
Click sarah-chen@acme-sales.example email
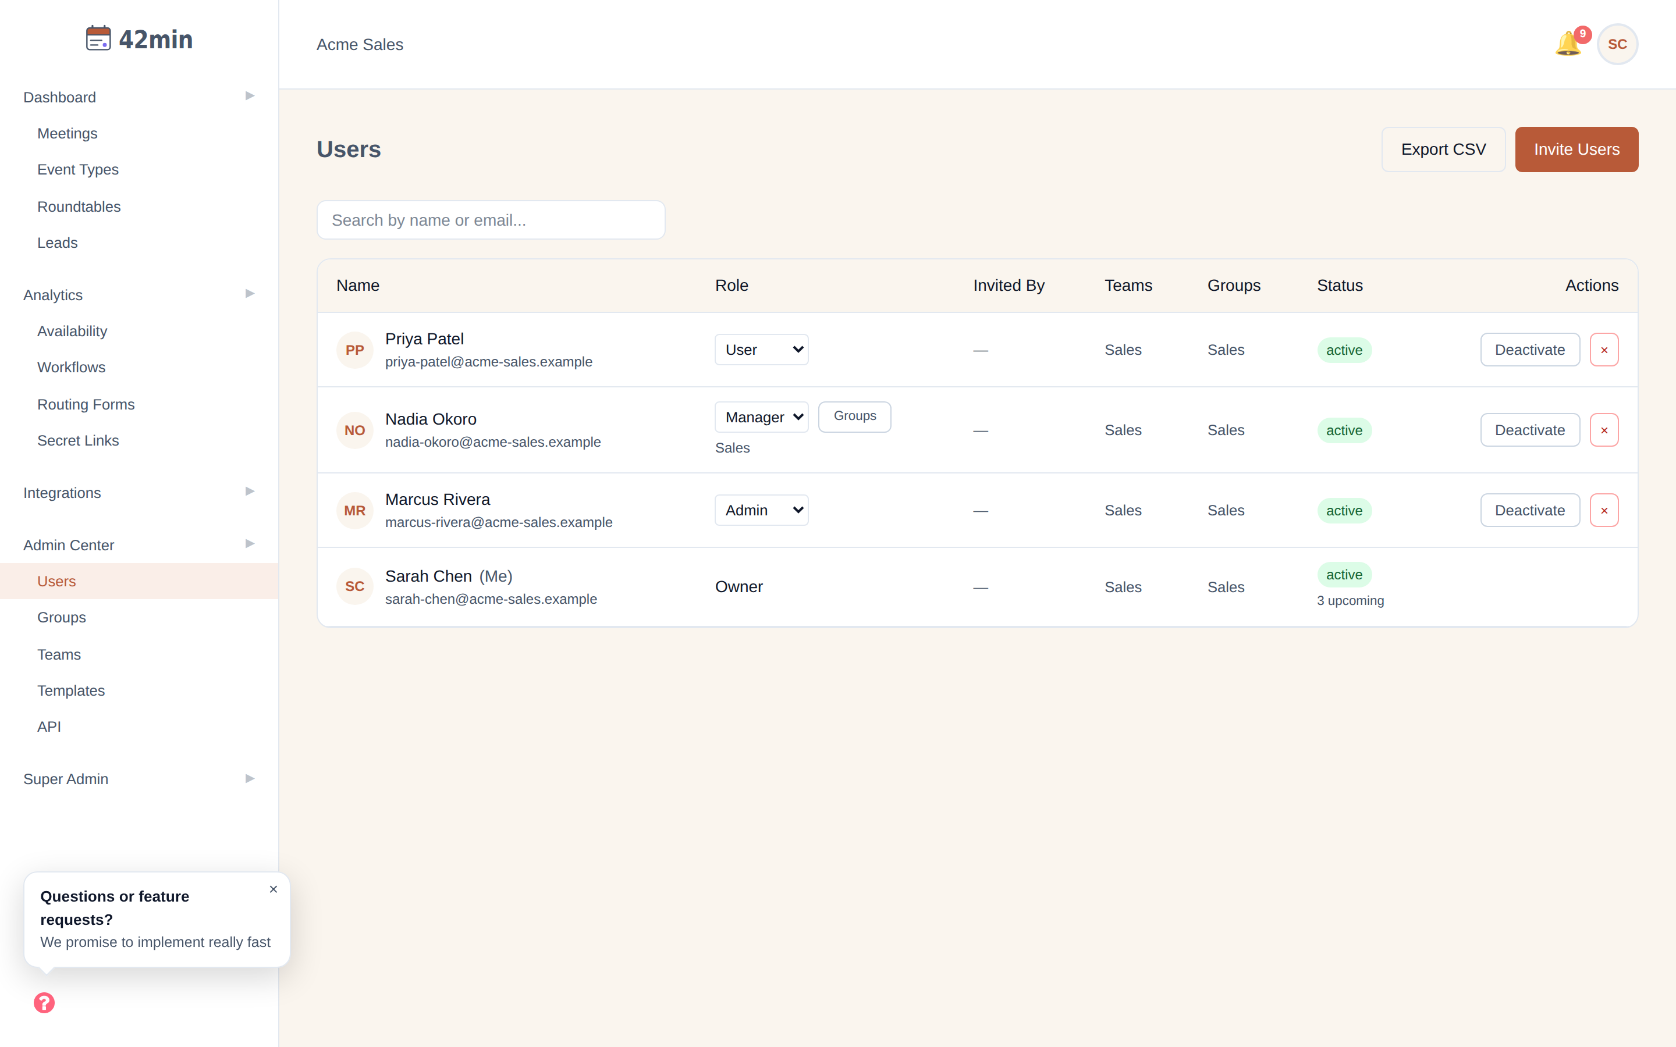pos(491,600)
